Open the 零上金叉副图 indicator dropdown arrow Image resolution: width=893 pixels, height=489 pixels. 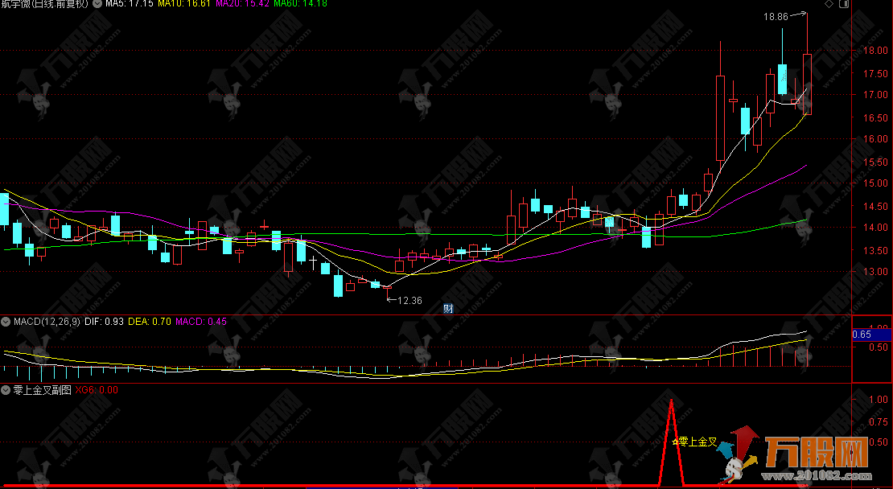(x=6, y=390)
